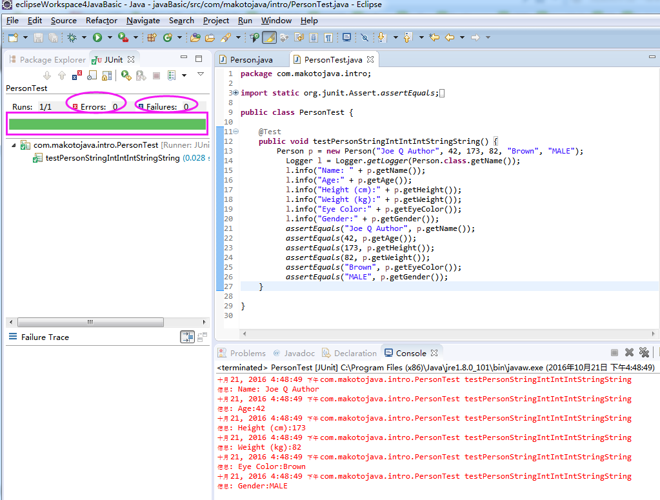Collapse the test method at line 11
Image resolution: width=660 pixels, height=500 pixels.
pyautogui.click(x=235, y=132)
